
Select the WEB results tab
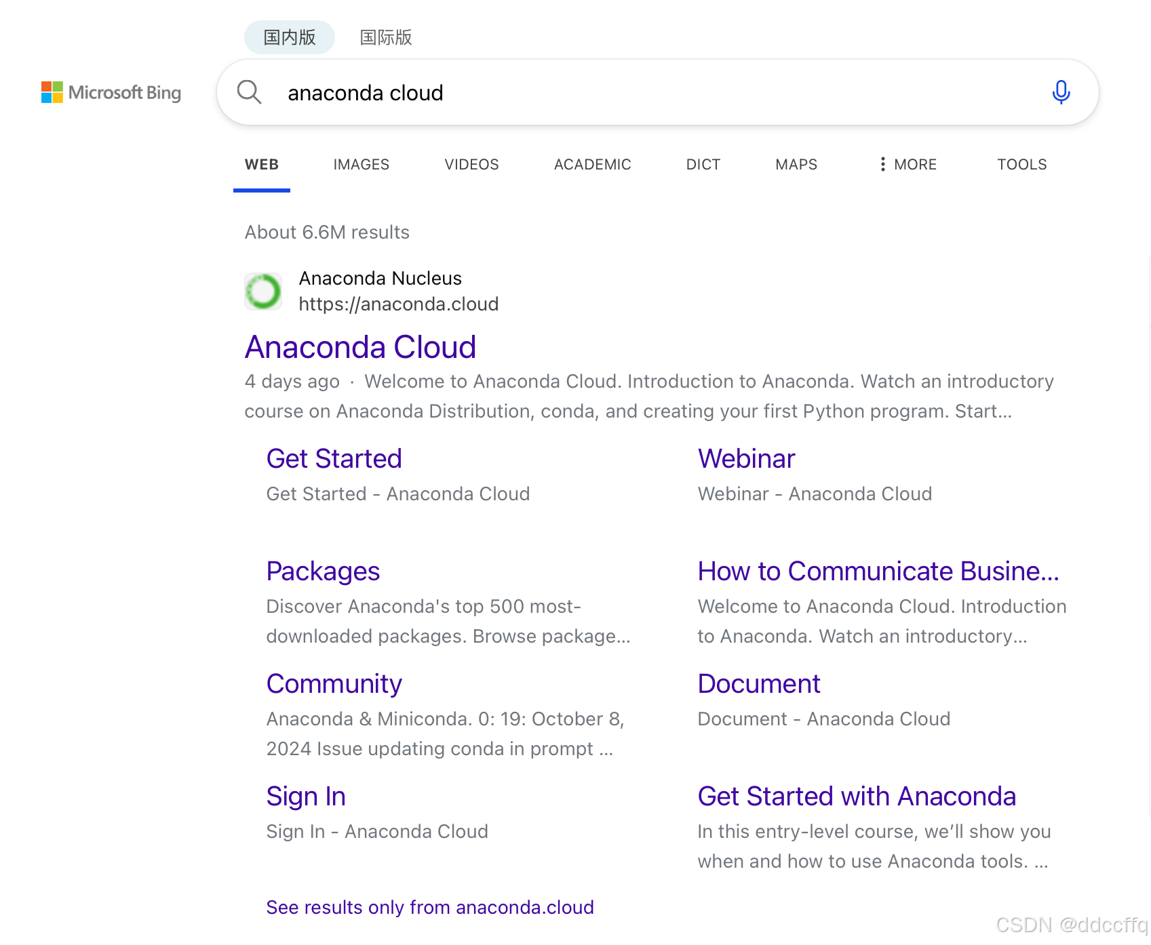pyautogui.click(x=262, y=164)
